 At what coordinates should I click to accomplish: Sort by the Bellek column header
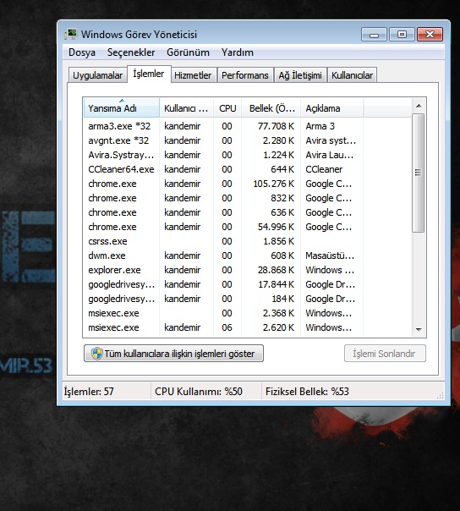[271, 108]
